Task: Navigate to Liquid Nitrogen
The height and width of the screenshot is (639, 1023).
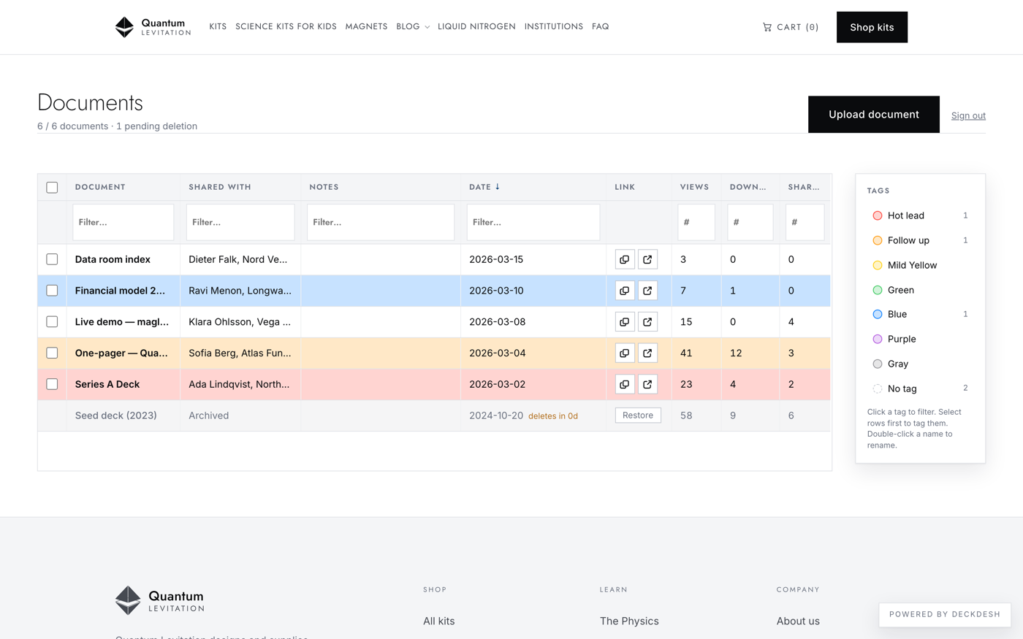Action: pos(476,26)
